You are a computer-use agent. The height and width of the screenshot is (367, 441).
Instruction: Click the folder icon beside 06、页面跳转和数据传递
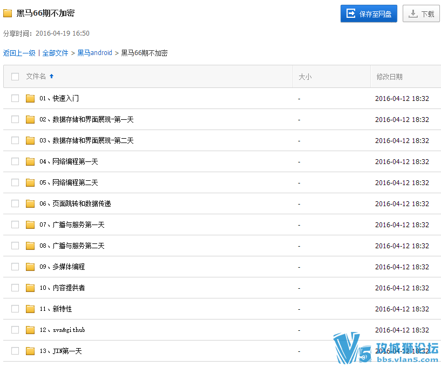(30, 203)
